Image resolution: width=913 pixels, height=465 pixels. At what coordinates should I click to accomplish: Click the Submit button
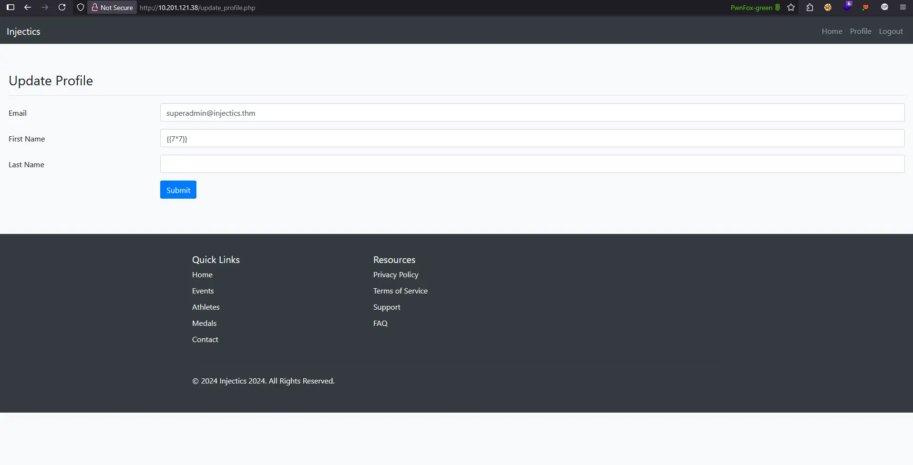[x=177, y=190]
